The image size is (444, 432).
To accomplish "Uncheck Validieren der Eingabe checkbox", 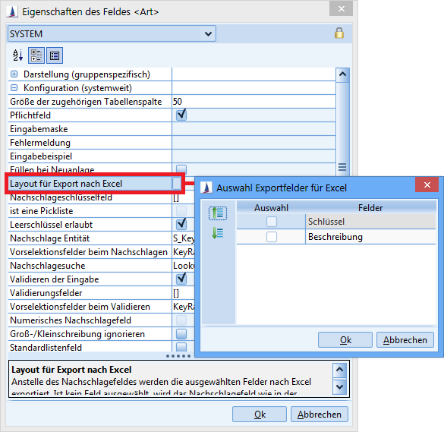I will coord(181,279).
